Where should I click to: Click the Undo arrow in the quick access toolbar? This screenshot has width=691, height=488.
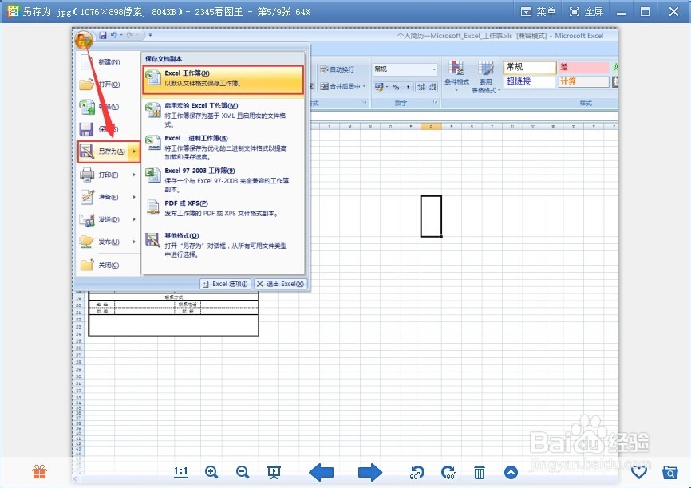tap(113, 35)
